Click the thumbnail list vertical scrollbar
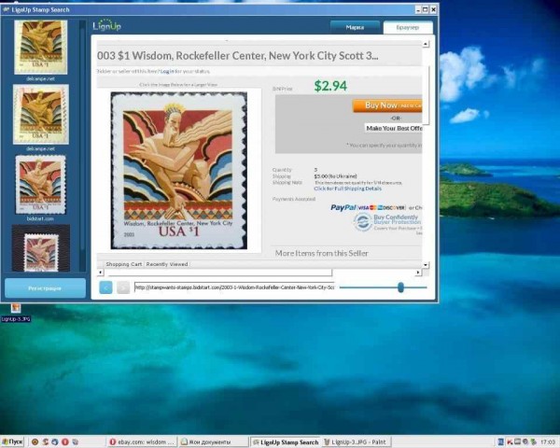 click(83, 145)
